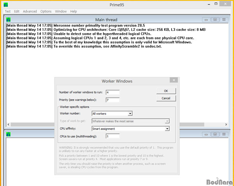
Task: Expand the CPU affinity dropdown arrow
Action: [167, 129]
